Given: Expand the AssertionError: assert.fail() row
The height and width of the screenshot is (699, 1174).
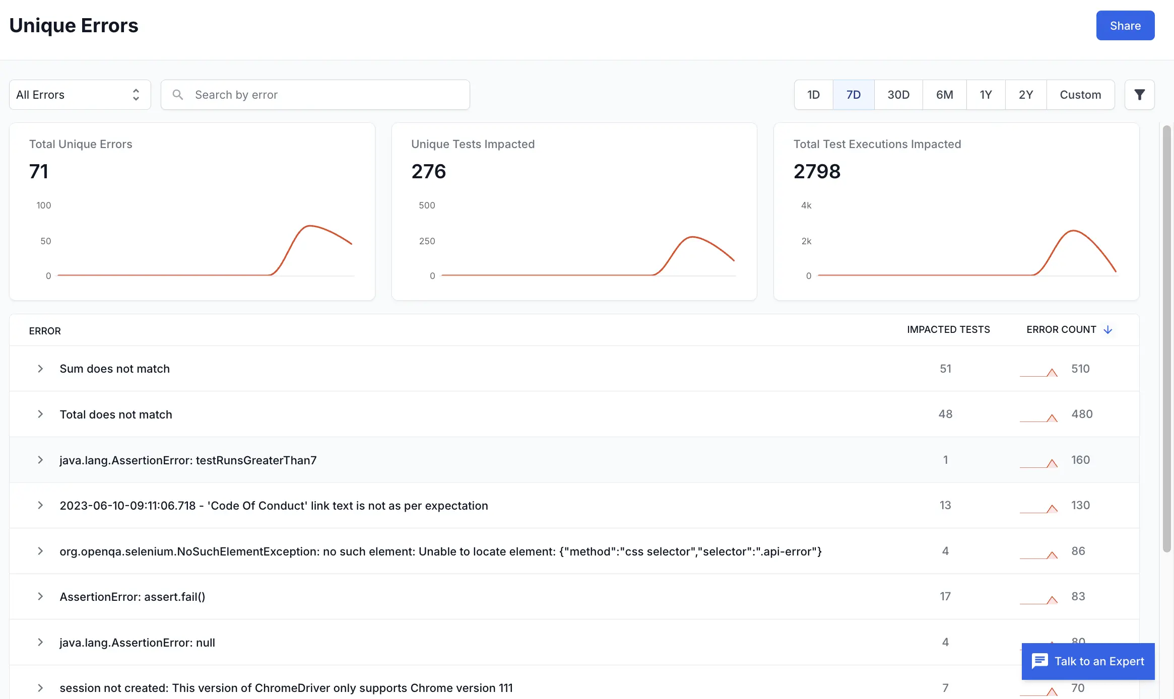Looking at the screenshot, I should click(x=40, y=597).
